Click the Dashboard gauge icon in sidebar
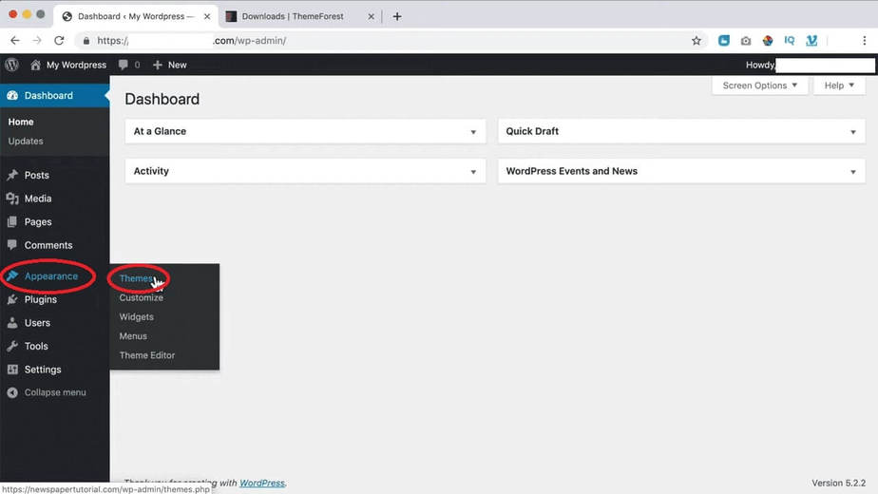This screenshot has width=878, height=494. point(12,96)
